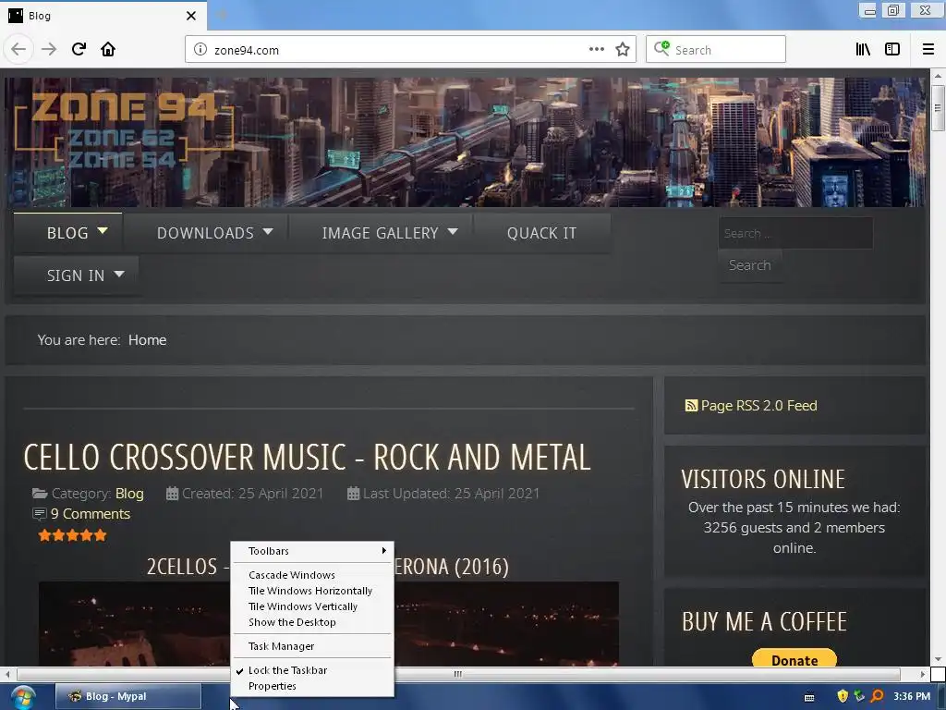
Task: Click horizontal scrollbar left arrow
Action: (x=7, y=674)
